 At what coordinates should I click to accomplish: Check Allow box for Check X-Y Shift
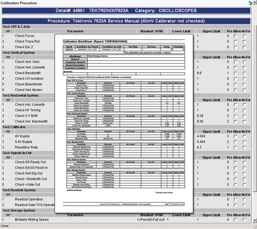pos(235,116)
